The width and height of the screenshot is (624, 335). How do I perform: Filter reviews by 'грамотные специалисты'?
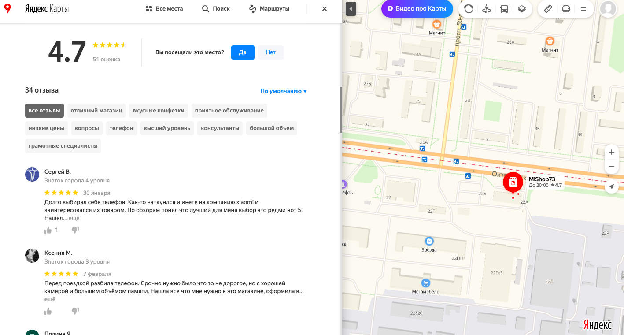tap(63, 146)
